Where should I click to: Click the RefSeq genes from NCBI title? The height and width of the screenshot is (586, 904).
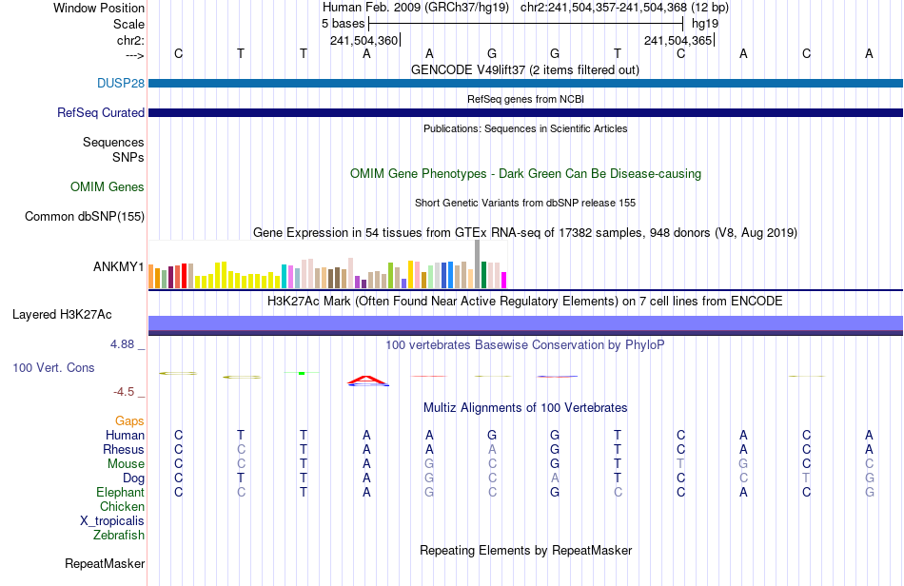click(526, 99)
